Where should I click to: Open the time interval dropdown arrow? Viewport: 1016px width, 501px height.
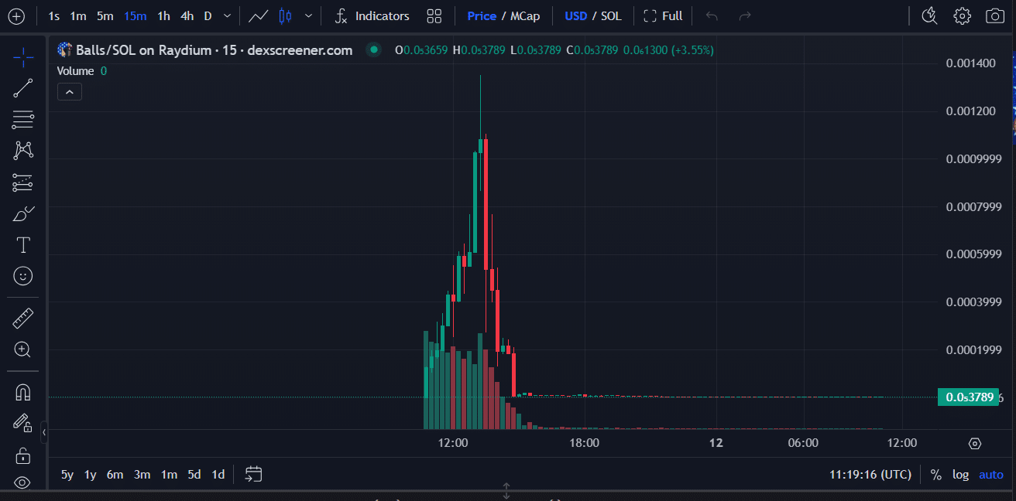click(226, 15)
